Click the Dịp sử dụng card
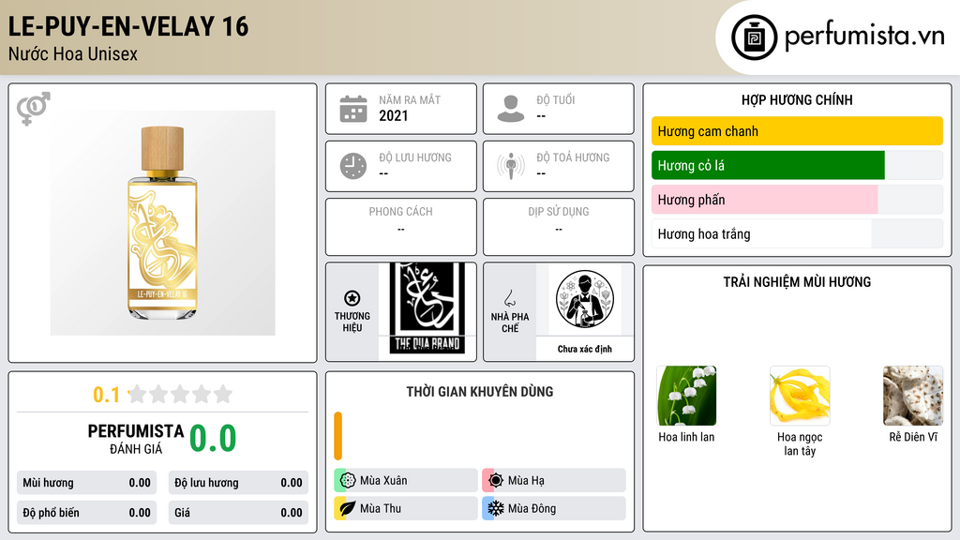The height and width of the screenshot is (540, 960). 559,227
